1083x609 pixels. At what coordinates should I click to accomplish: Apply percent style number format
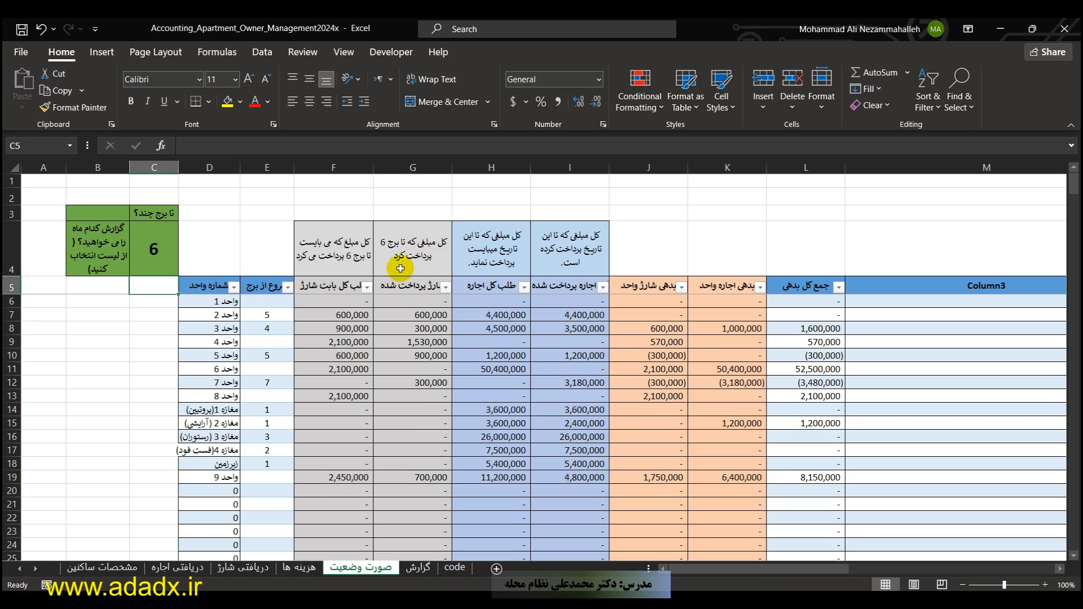(x=541, y=102)
